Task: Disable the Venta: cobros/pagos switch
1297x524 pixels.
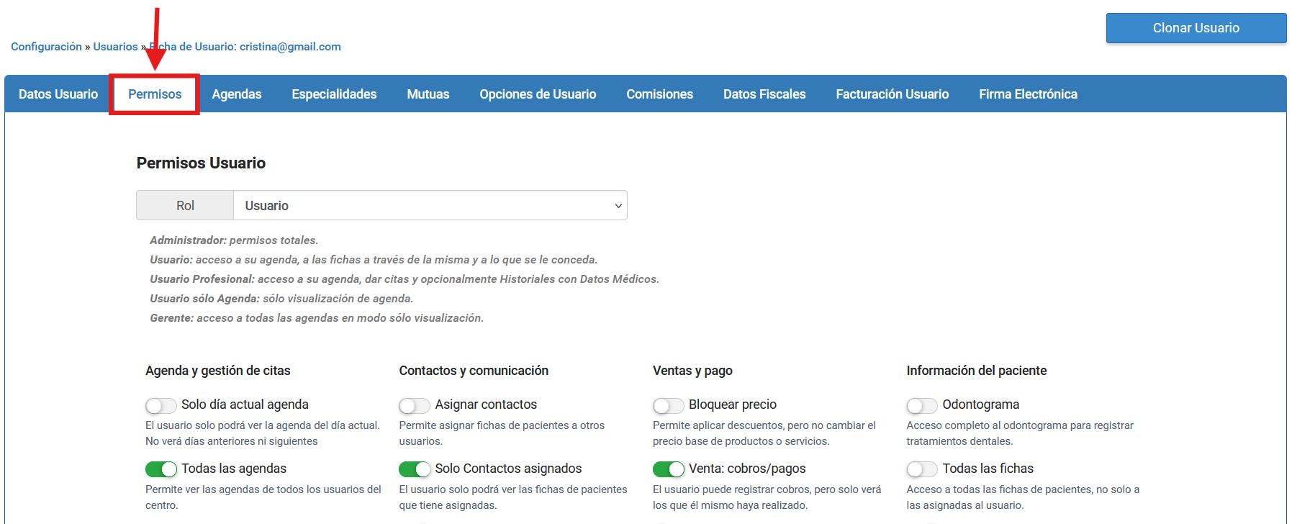Action: point(668,469)
